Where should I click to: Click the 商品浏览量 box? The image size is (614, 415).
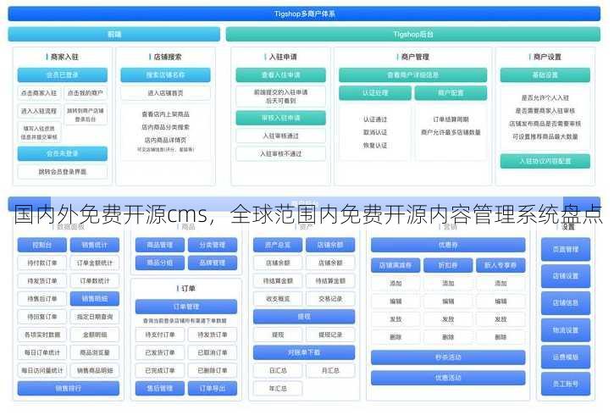[94, 352]
